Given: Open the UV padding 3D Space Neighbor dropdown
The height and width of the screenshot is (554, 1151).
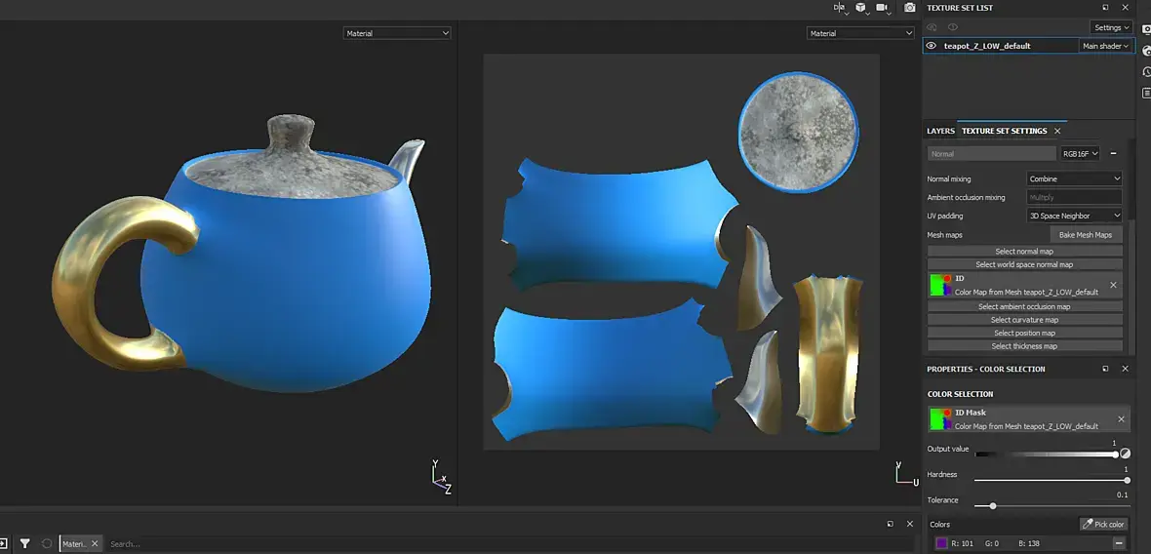Looking at the screenshot, I should [1074, 216].
